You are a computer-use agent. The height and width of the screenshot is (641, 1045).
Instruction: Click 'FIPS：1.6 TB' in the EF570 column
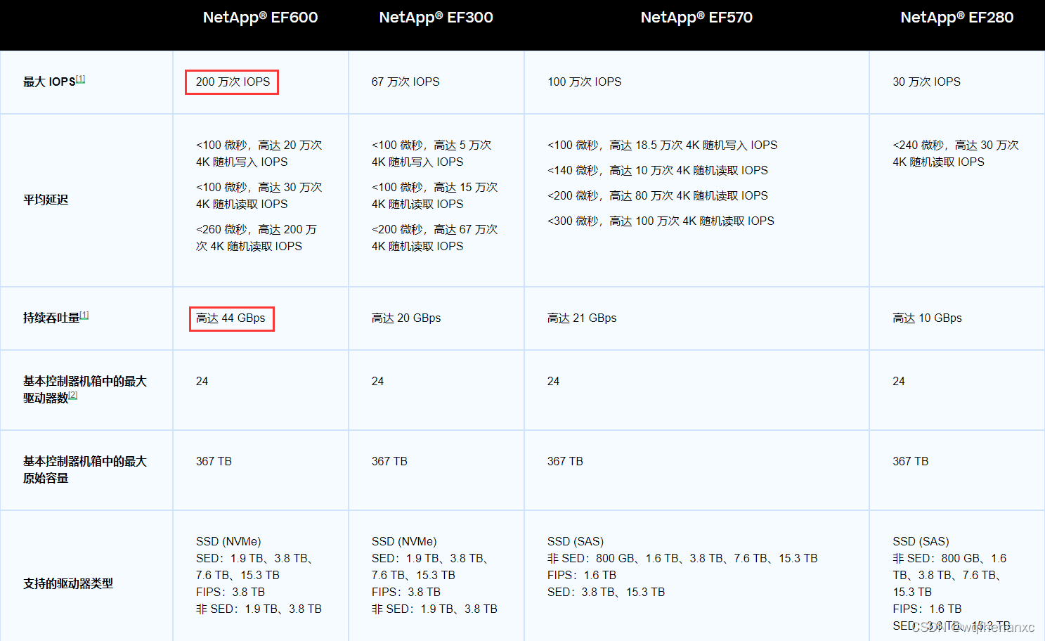[x=582, y=576]
